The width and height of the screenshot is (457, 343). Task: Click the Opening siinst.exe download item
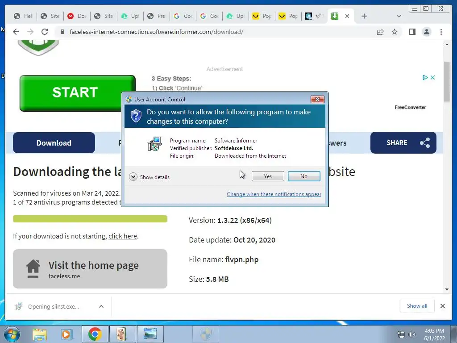54,306
